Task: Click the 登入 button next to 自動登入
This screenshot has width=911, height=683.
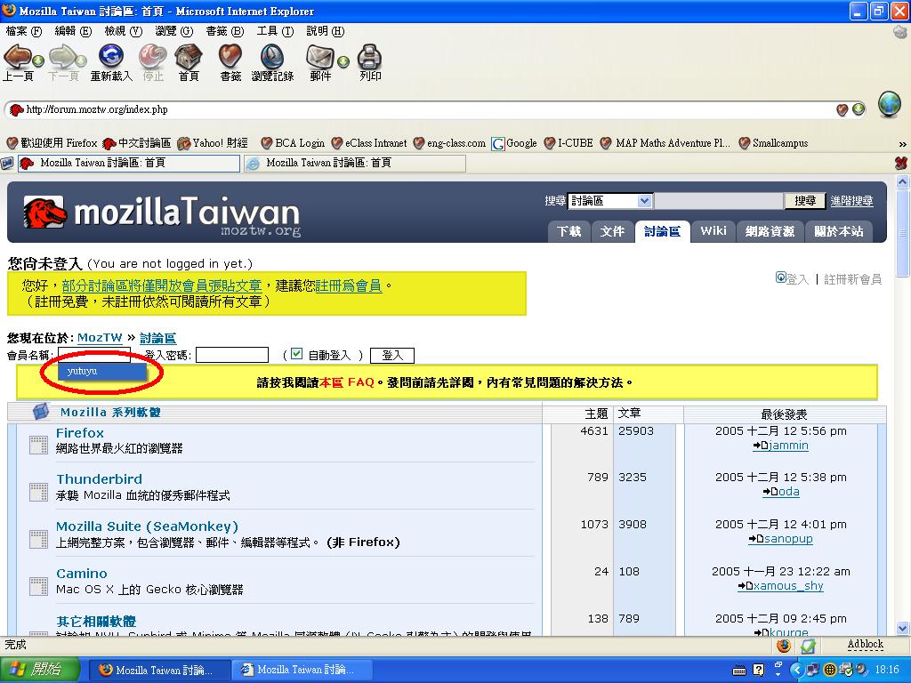Action: click(392, 356)
